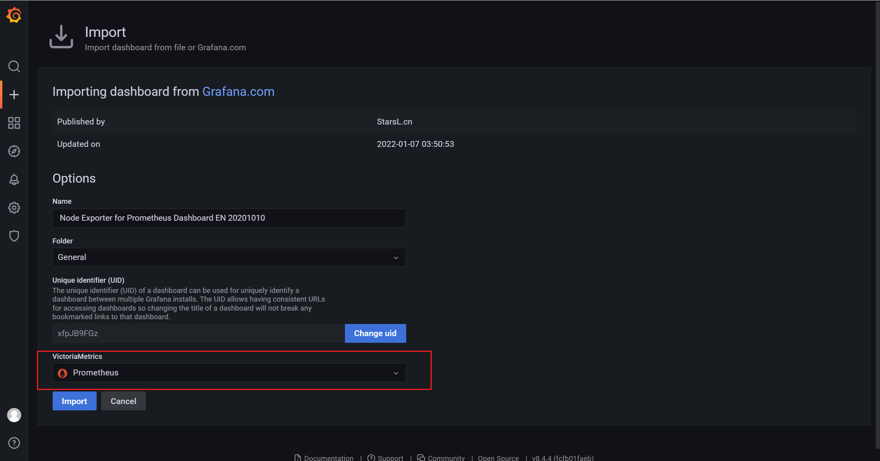Expand the General folder dropdown
The width and height of the screenshot is (880, 461).
coord(229,257)
